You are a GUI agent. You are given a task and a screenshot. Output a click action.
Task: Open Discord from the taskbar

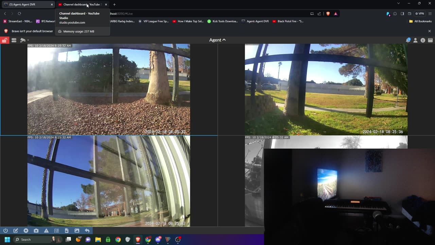(158, 240)
